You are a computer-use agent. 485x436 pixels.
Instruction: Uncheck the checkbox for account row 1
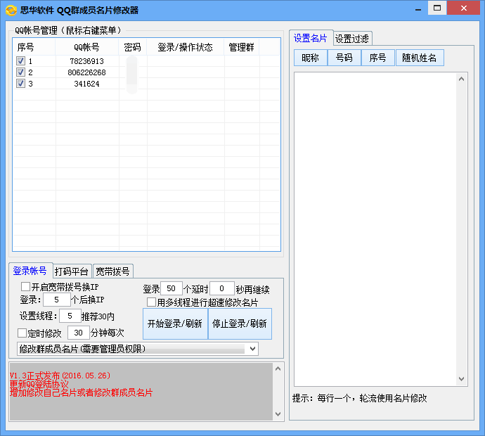[20, 61]
